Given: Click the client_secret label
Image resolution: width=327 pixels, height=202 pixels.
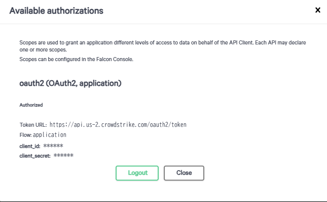Looking at the screenshot, I should 35,156.
